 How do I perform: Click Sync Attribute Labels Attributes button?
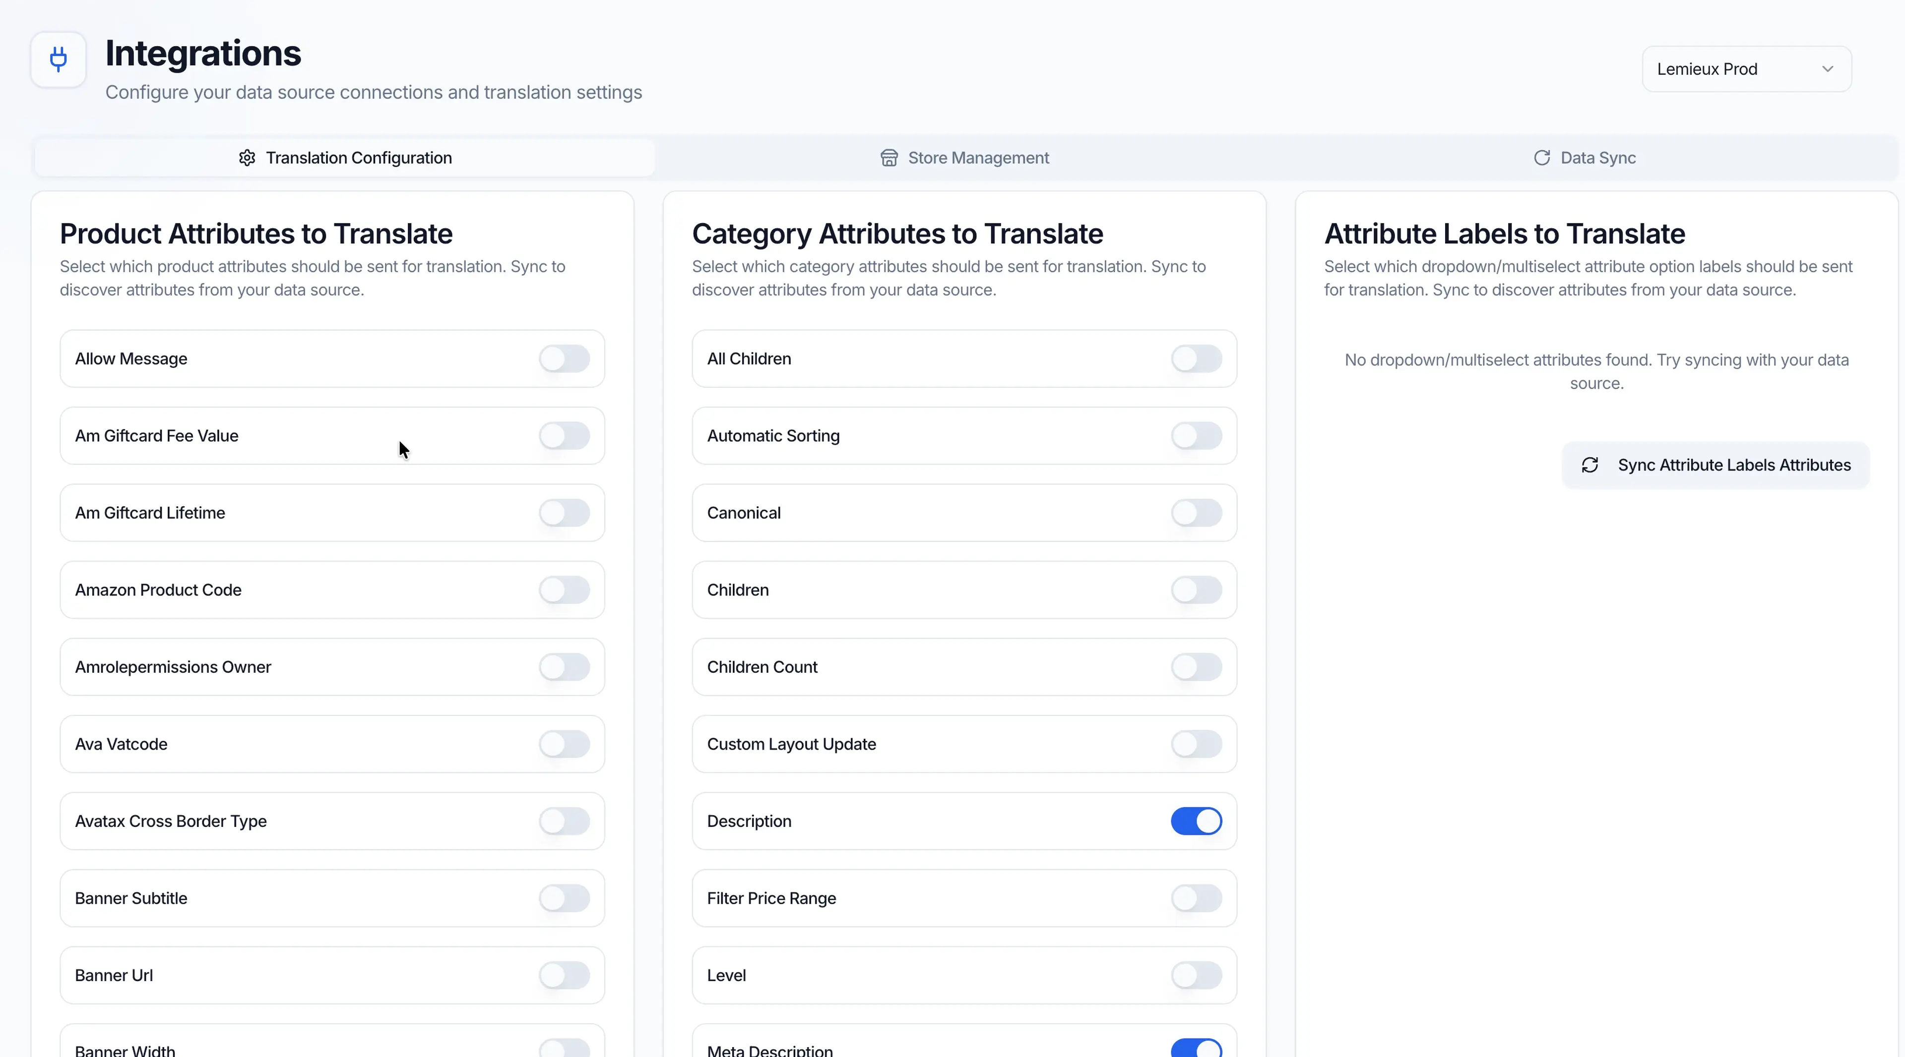click(1715, 465)
